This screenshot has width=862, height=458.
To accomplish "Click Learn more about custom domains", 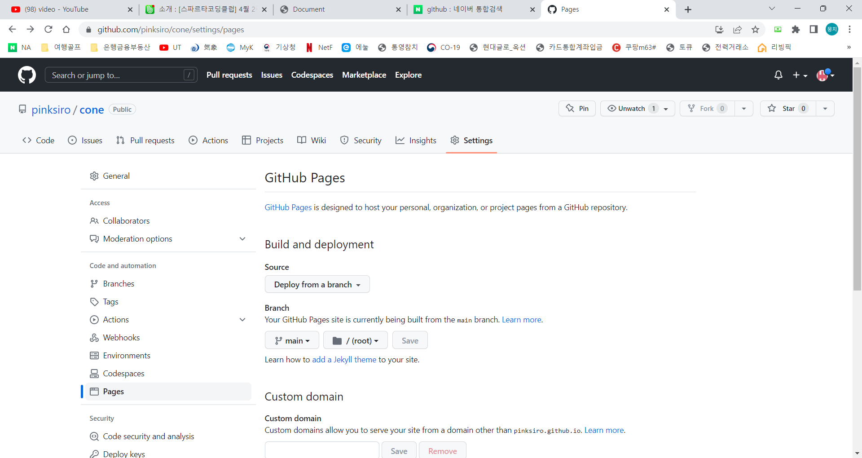I will pyautogui.click(x=604, y=430).
